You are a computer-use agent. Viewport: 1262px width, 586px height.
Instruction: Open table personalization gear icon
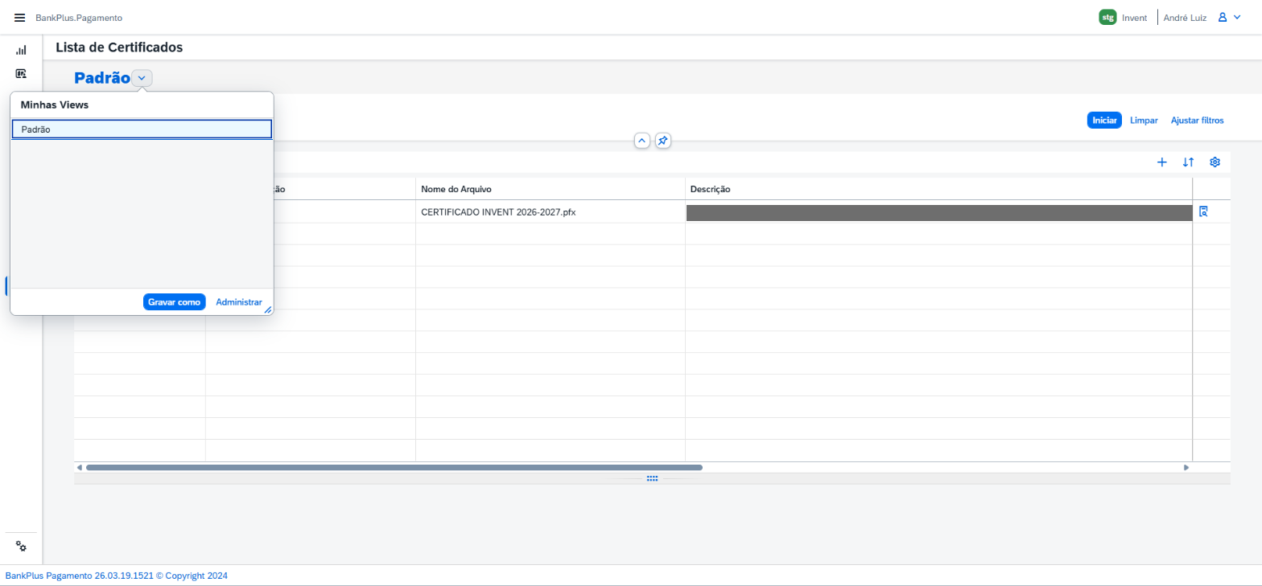(x=1215, y=162)
